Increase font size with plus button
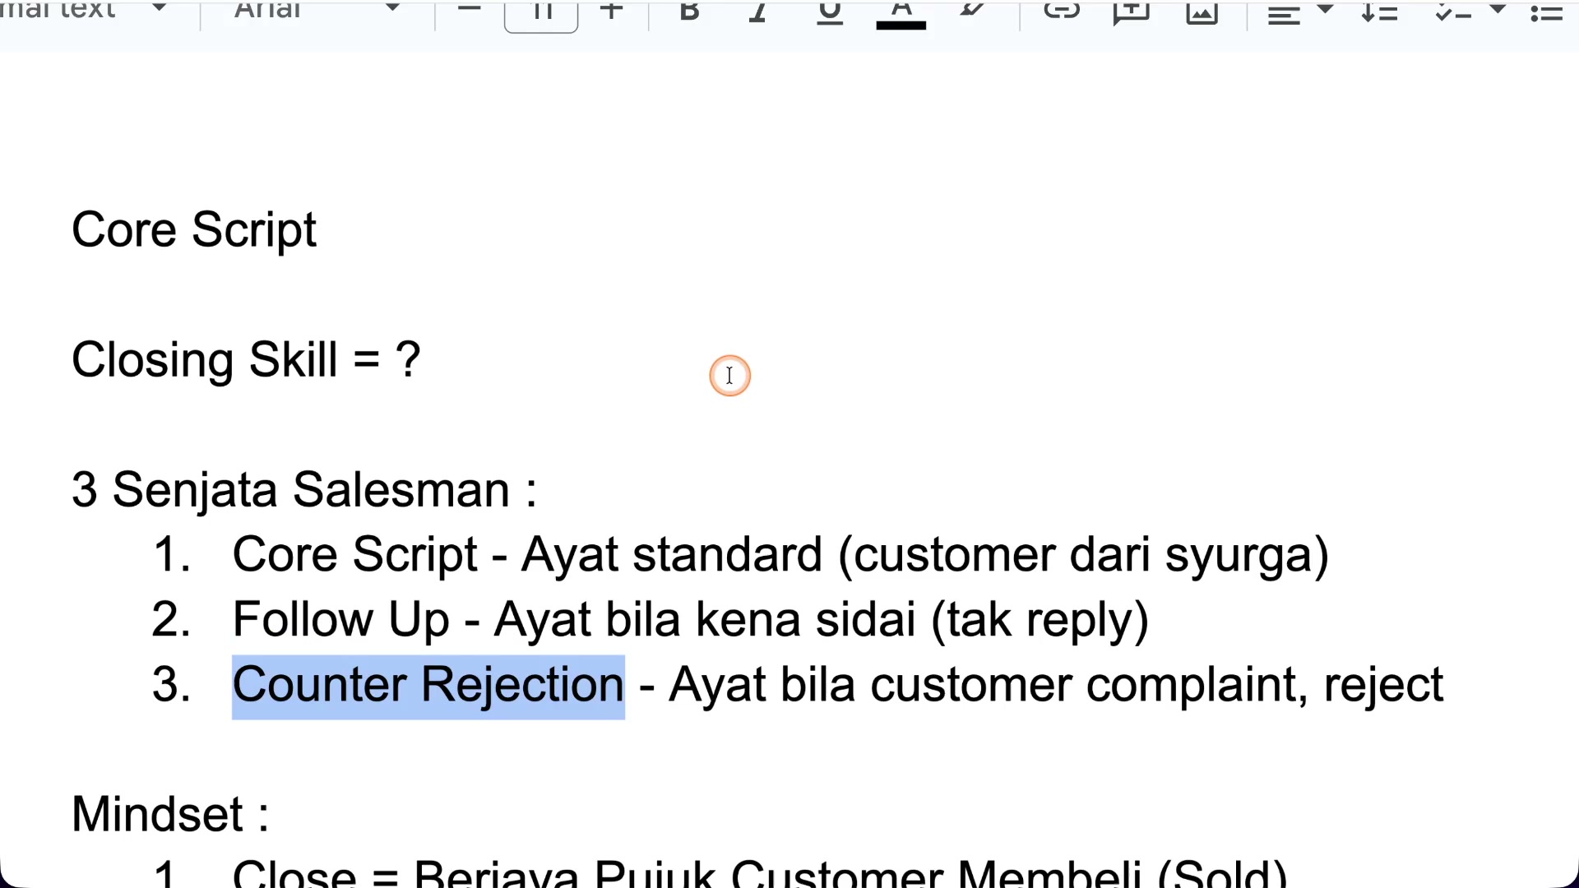The image size is (1579, 888). coord(611,10)
